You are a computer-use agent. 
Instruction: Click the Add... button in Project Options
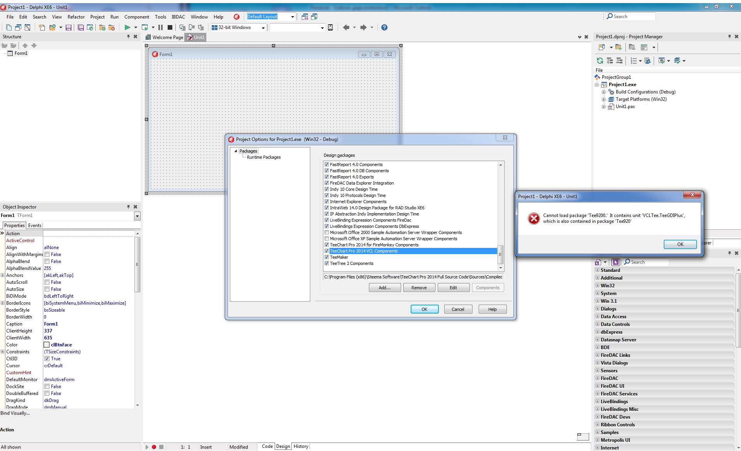coord(384,288)
